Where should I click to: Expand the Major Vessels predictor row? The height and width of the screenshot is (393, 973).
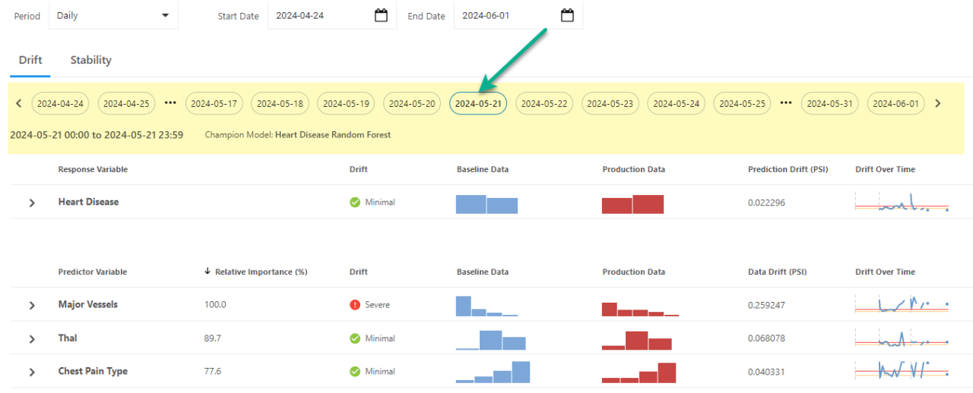pyautogui.click(x=32, y=305)
